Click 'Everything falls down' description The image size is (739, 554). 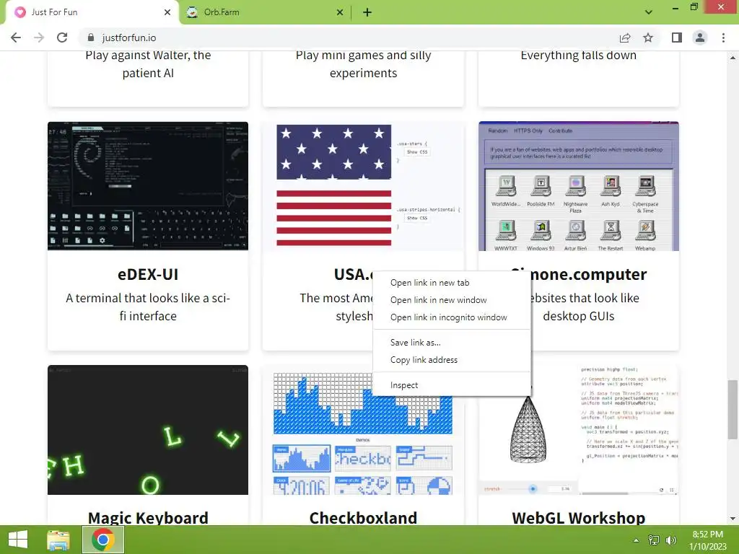pyautogui.click(x=579, y=56)
